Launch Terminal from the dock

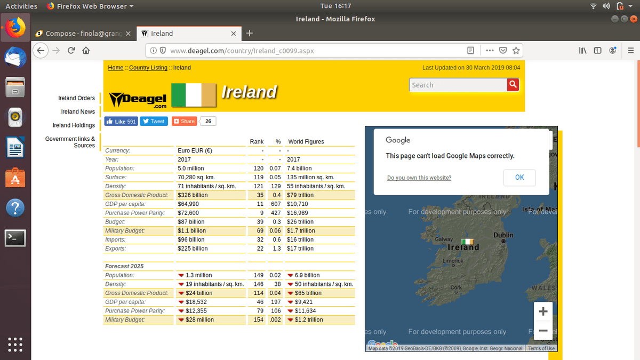click(x=15, y=238)
